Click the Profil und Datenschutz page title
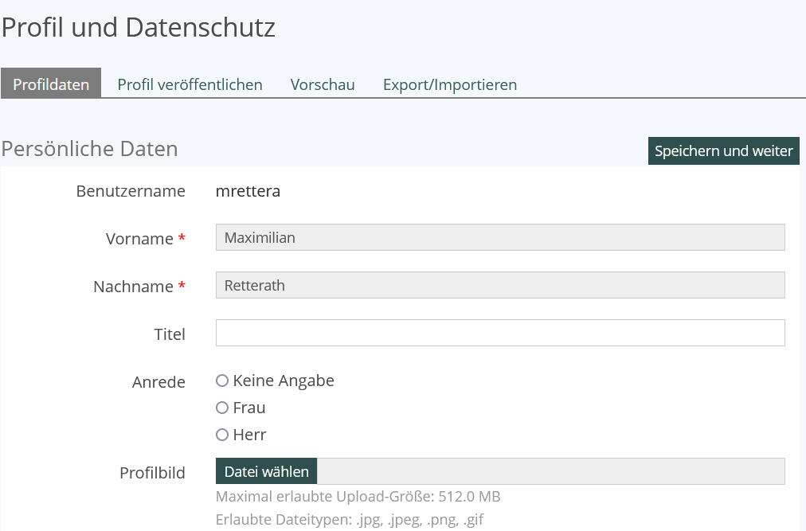 point(138,27)
